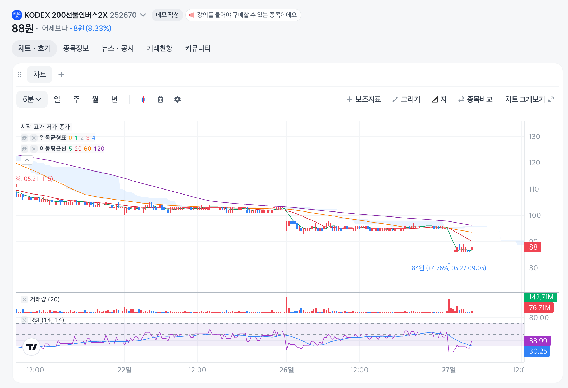
Task: Click the red 88 current price tag
Action: coord(533,247)
